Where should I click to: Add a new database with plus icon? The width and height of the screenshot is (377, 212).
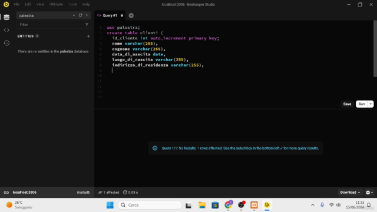[x=87, y=15]
